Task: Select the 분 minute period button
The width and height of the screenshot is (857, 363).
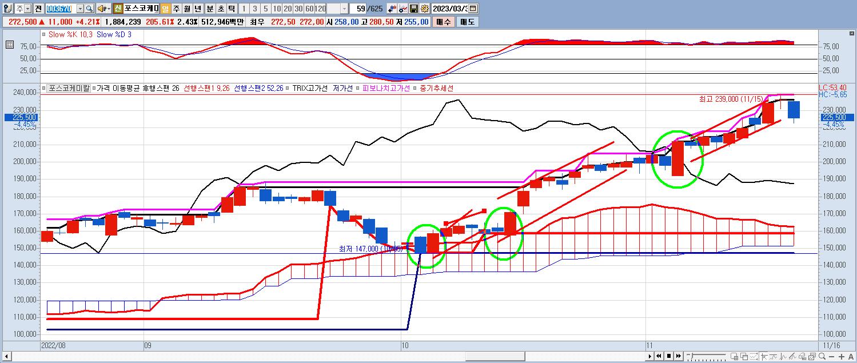Action: point(210,9)
